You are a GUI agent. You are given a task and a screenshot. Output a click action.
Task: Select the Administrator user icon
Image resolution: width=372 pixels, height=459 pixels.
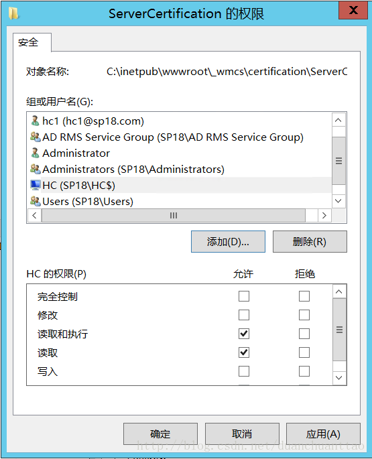(x=35, y=153)
